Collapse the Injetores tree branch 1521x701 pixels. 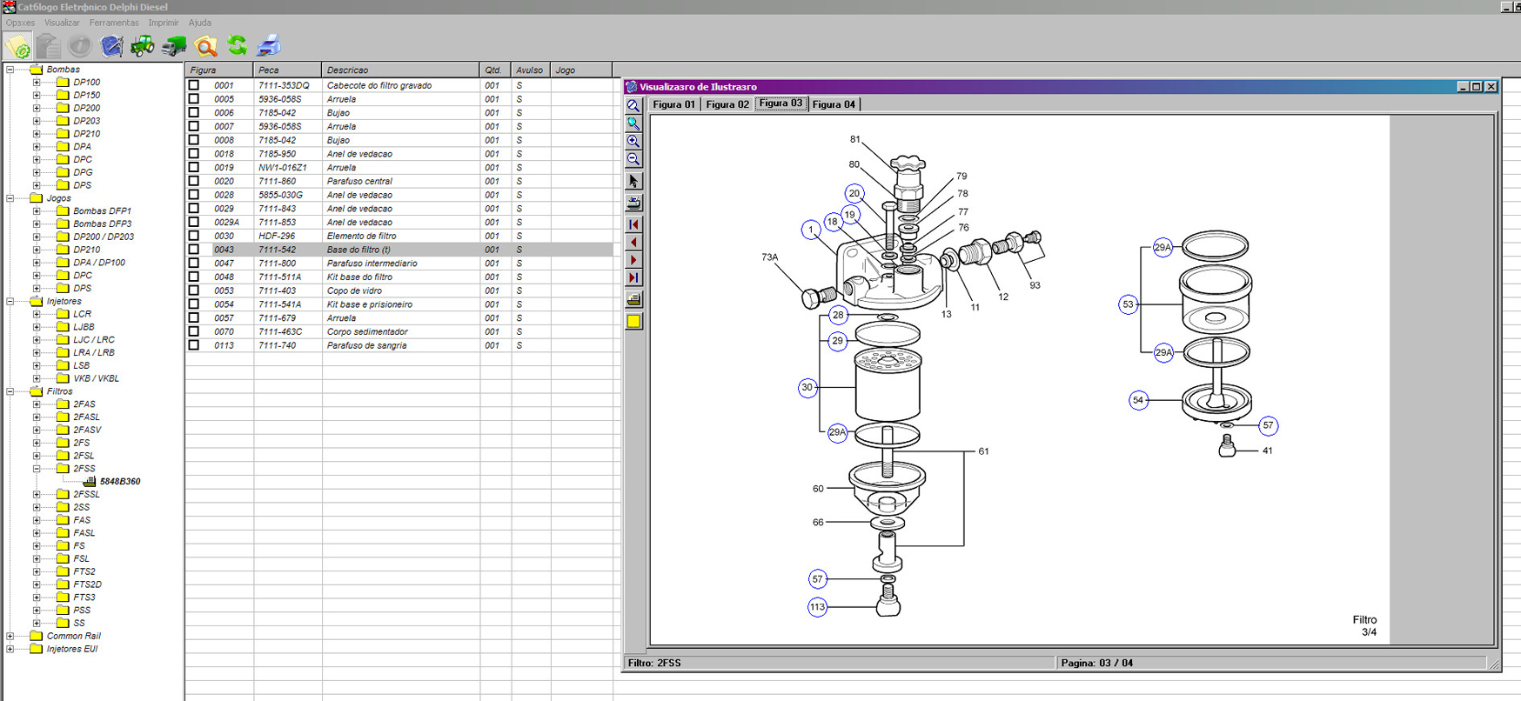(x=10, y=302)
